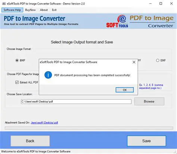Confirm the dialog with OK
Screen dimensions: 177x154
tap(125, 90)
